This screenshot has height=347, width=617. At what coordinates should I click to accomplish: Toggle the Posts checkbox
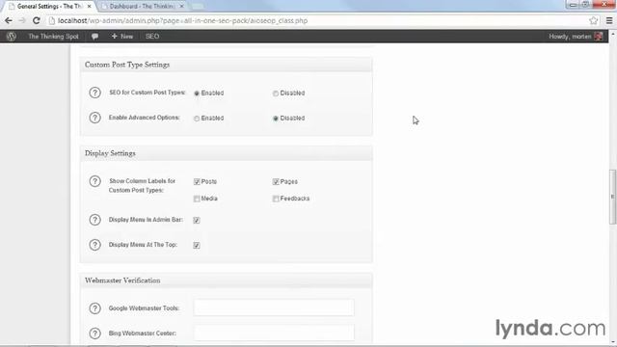pos(197,182)
